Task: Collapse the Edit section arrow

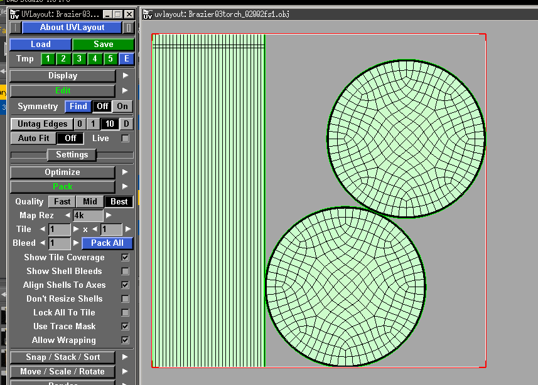Action: pyautogui.click(x=125, y=90)
